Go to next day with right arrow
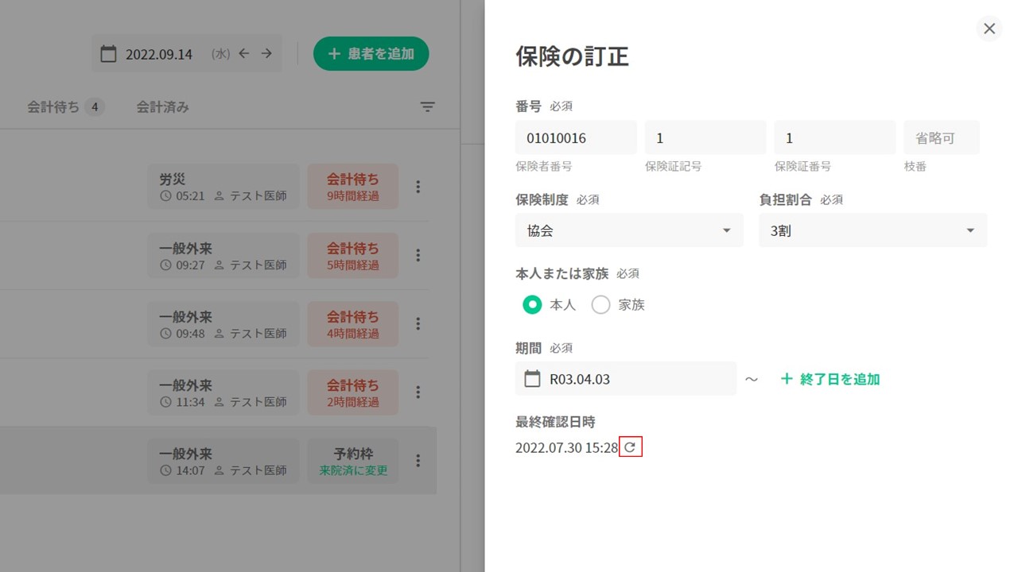 click(x=266, y=53)
